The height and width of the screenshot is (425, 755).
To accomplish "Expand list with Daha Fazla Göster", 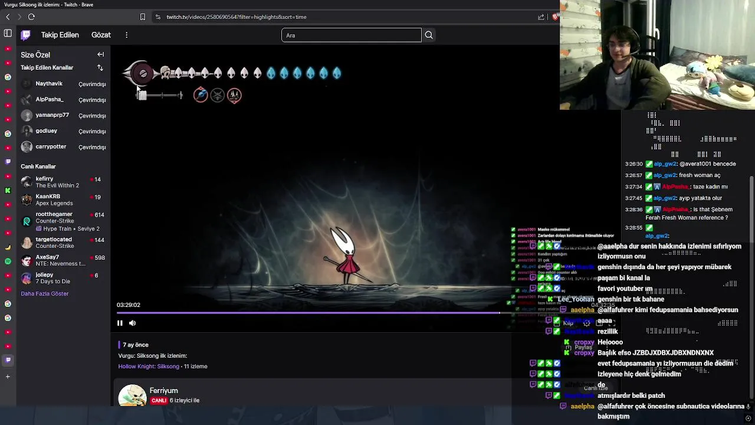I will 45,293.
